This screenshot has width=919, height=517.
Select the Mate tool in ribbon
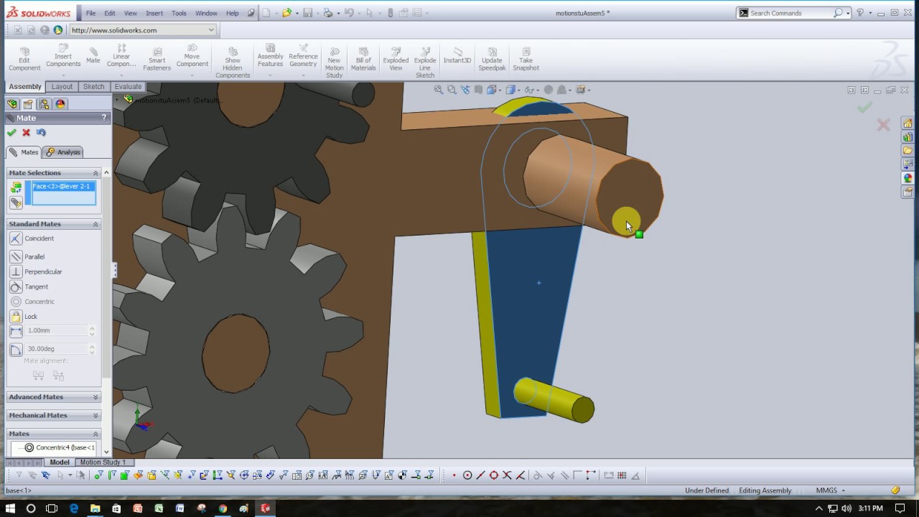[93, 56]
